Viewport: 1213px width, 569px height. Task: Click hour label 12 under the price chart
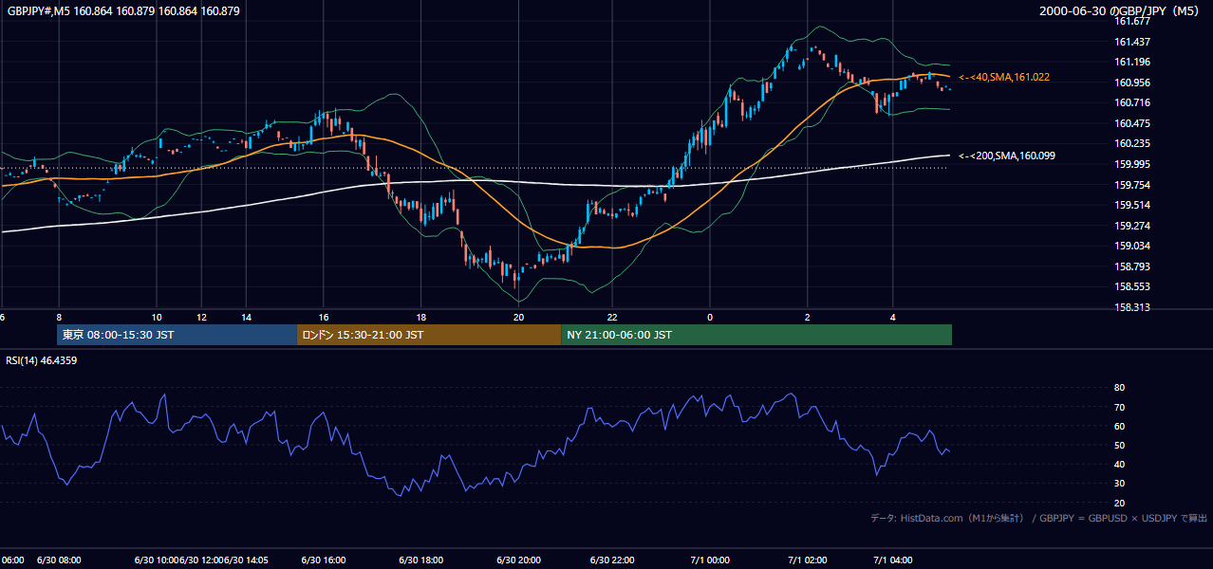(201, 317)
